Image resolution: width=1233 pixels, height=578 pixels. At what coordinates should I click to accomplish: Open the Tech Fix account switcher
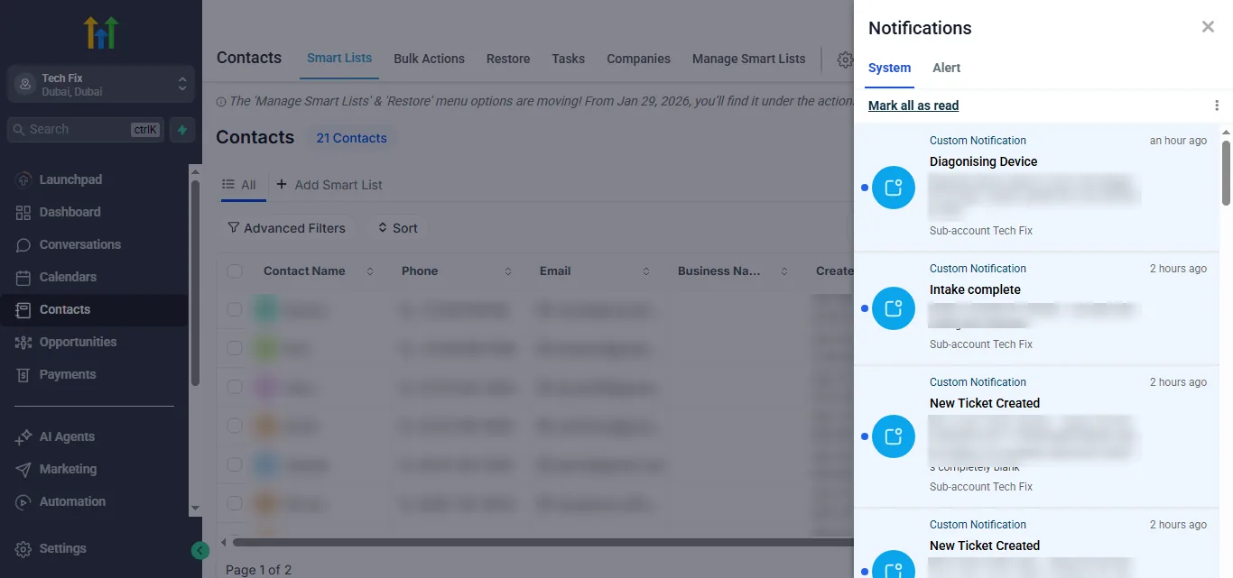(x=101, y=84)
